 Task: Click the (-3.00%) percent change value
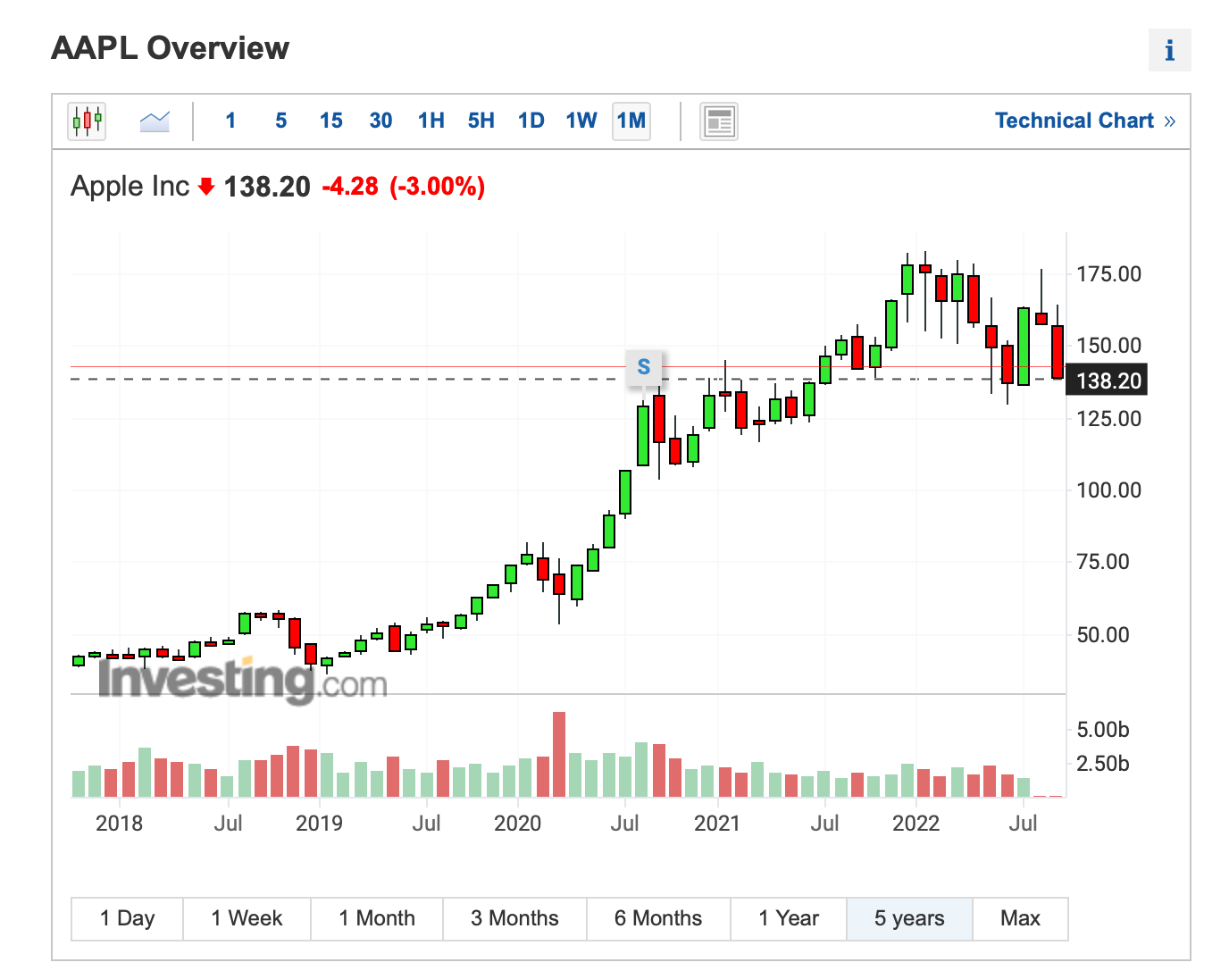[437, 186]
